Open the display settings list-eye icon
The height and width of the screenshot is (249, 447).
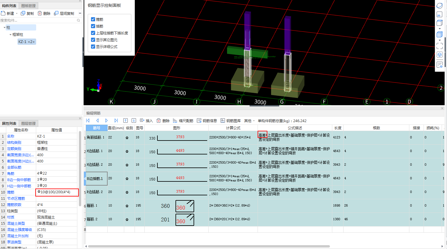[x=440, y=65]
